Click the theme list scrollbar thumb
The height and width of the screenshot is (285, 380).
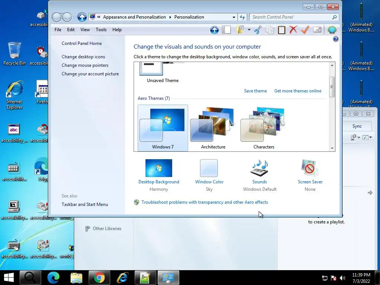pyautogui.click(x=332, y=87)
